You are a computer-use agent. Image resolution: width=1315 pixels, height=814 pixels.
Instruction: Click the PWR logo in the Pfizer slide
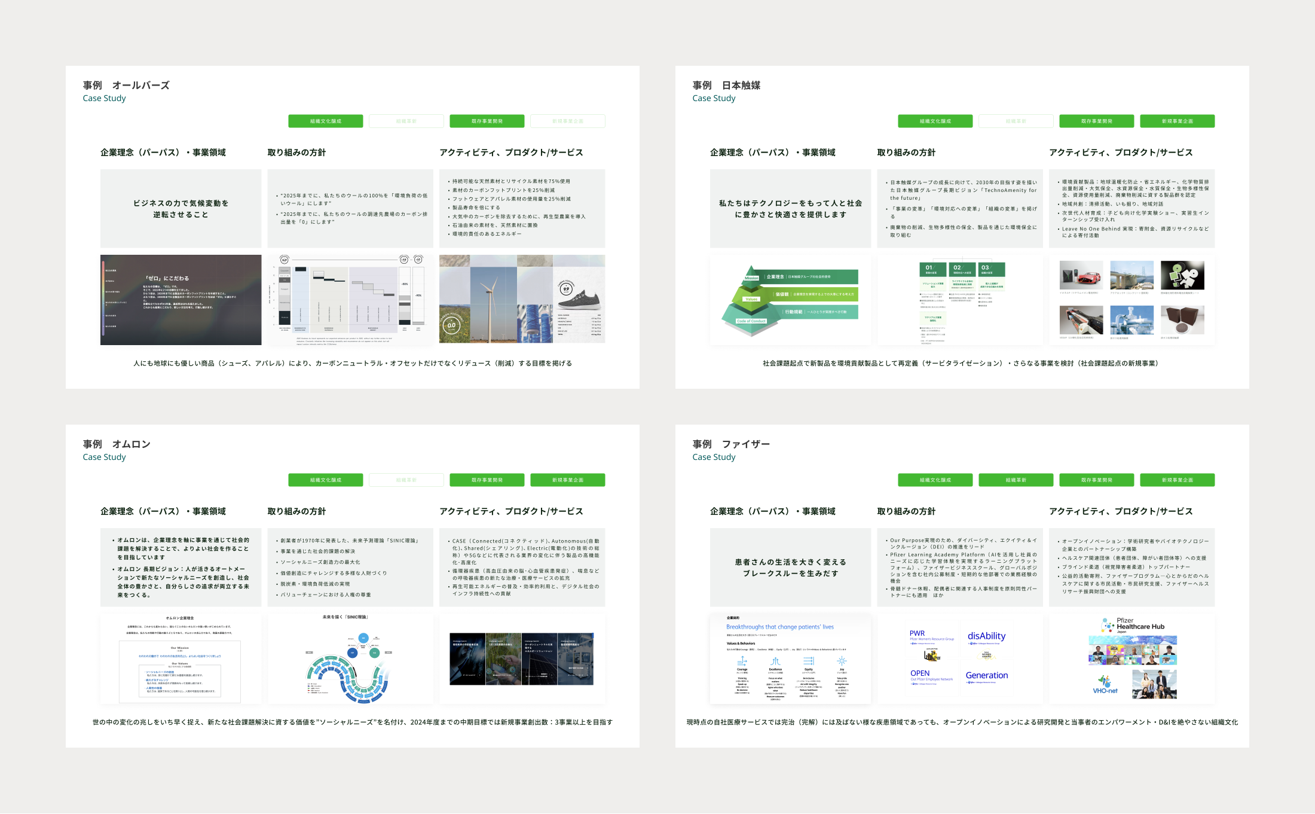point(918,633)
